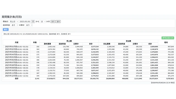
Task: Click the total paid freight 26,800,984
Action: 110,78
